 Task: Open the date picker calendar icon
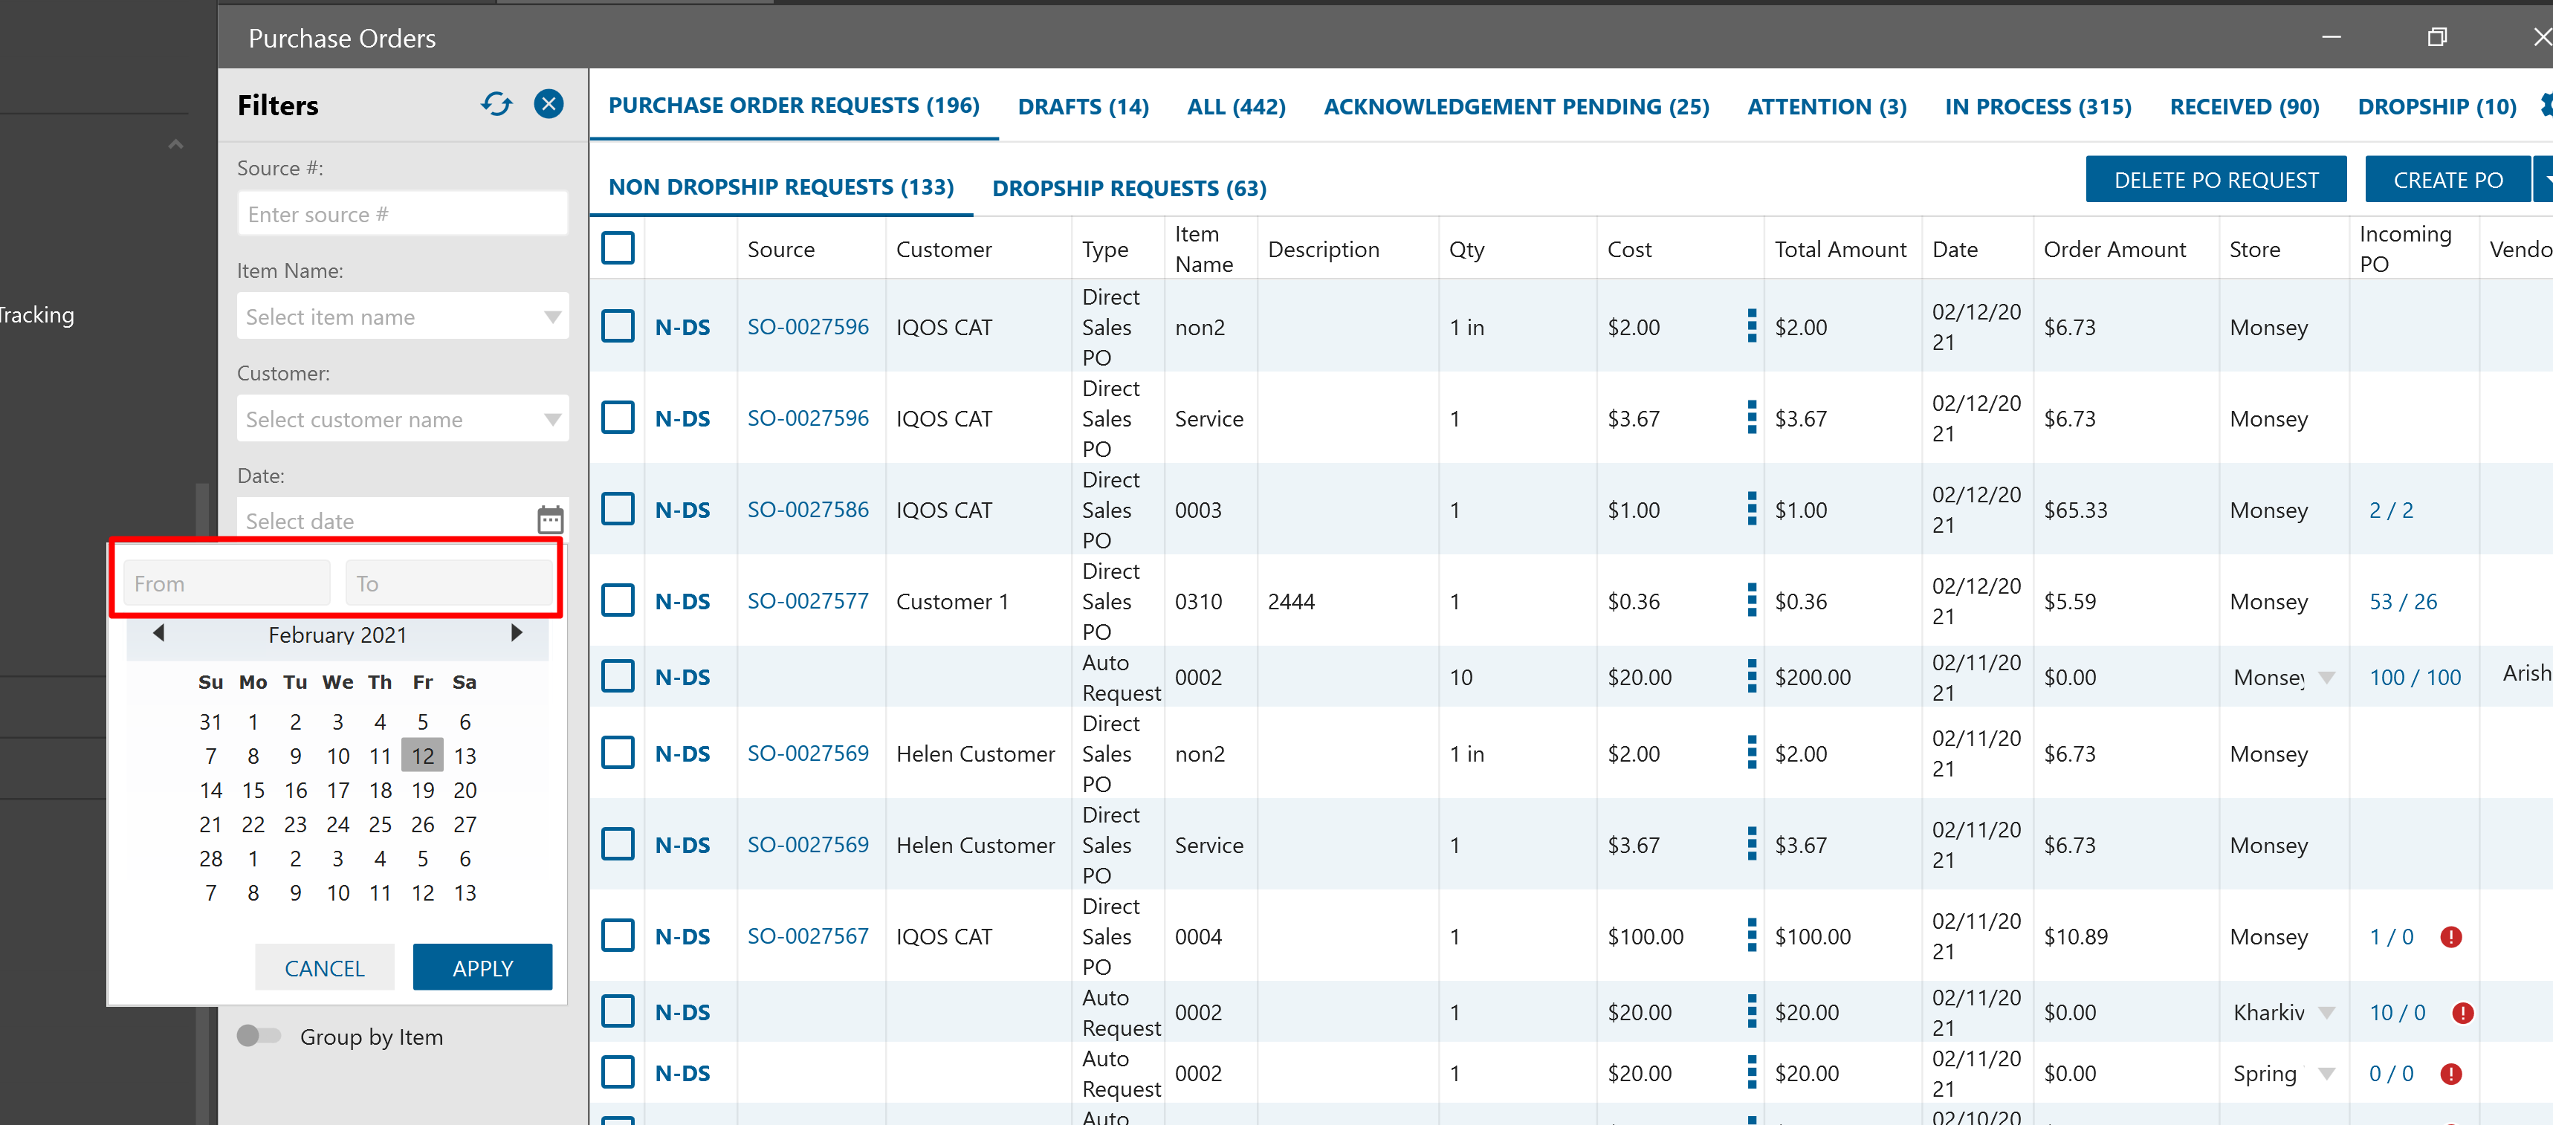click(x=550, y=519)
